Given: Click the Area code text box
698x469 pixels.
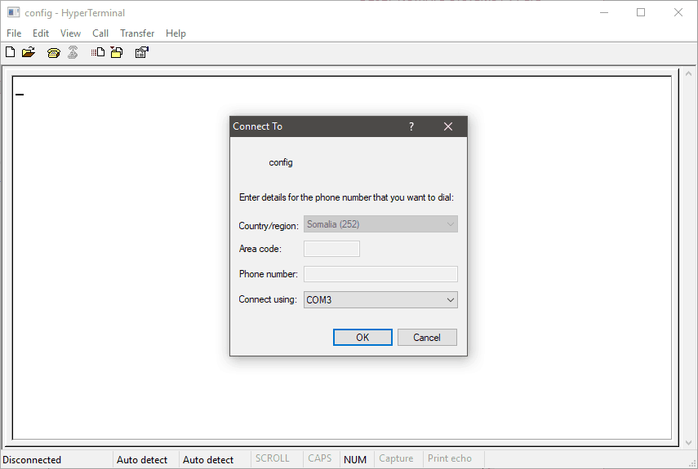Looking at the screenshot, I should pos(331,249).
